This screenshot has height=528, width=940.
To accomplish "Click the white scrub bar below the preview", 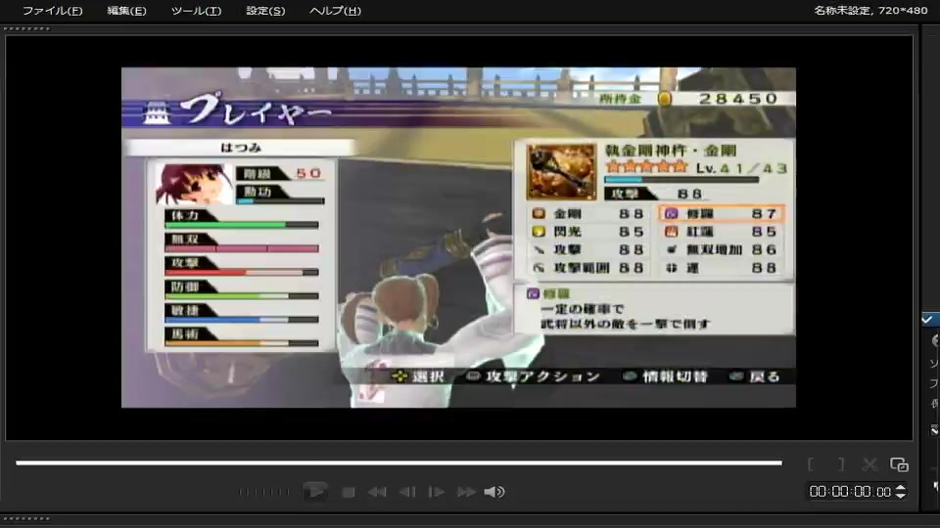I will (x=399, y=462).
